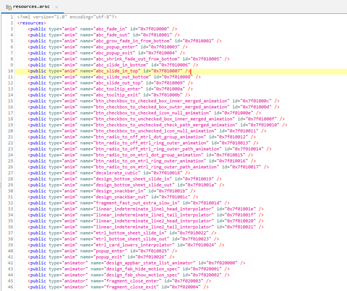
Task: Click btn_checkbox_to_unchecked_box_inner_merged_animation name
Action: 164,119
